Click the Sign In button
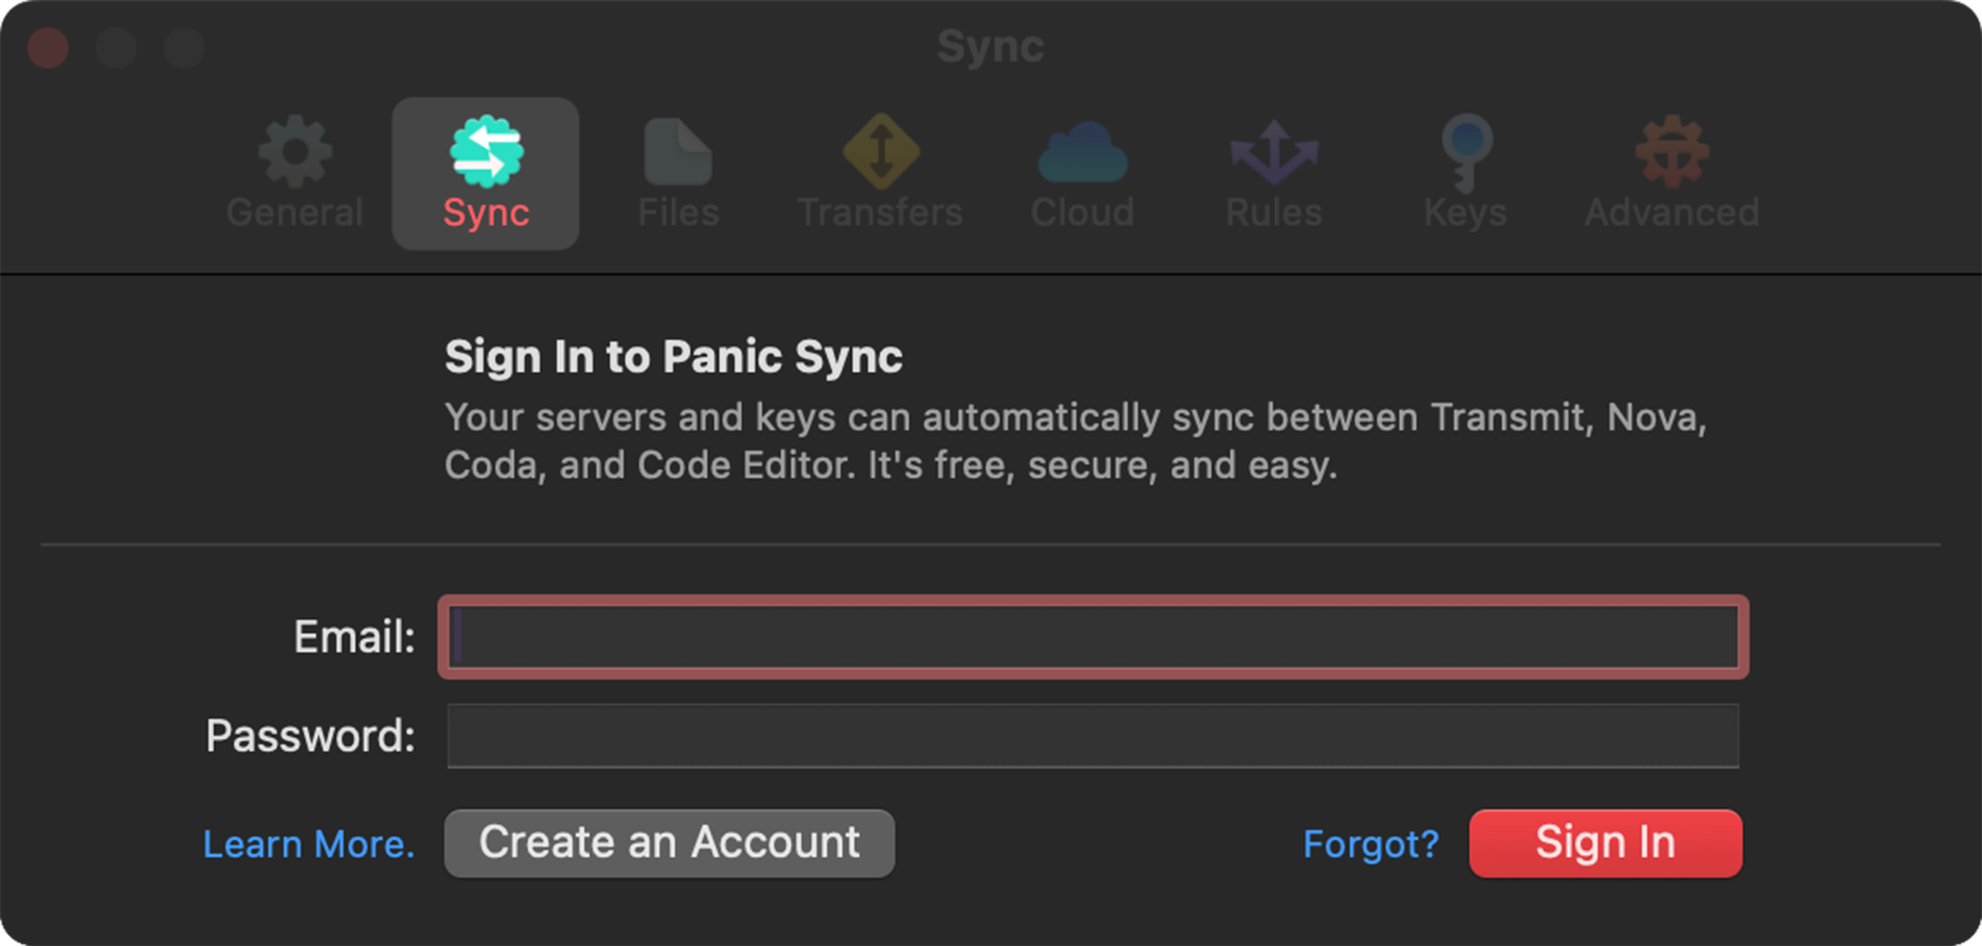 1604,843
